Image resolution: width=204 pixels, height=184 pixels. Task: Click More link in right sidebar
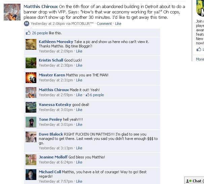(200, 59)
